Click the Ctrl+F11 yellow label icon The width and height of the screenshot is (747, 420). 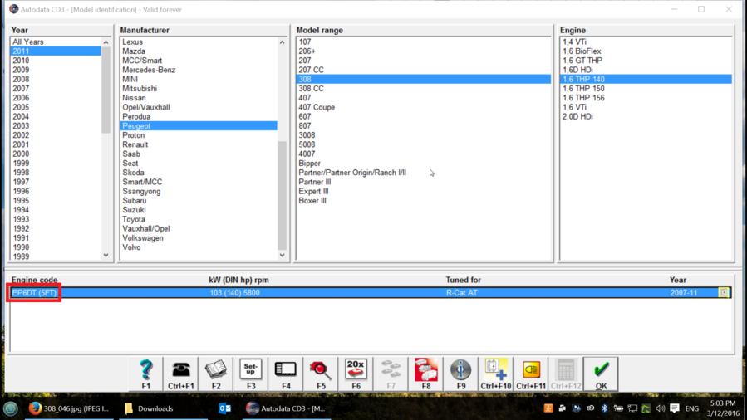(x=531, y=374)
